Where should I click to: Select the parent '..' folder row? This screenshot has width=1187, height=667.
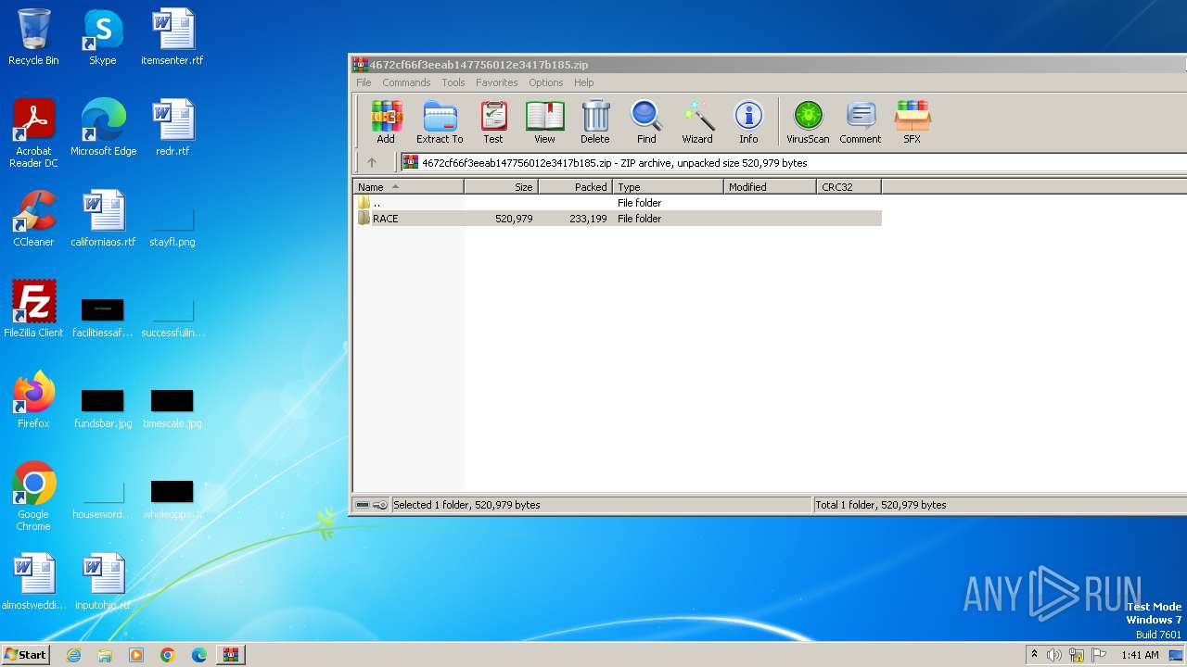click(618, 203)
